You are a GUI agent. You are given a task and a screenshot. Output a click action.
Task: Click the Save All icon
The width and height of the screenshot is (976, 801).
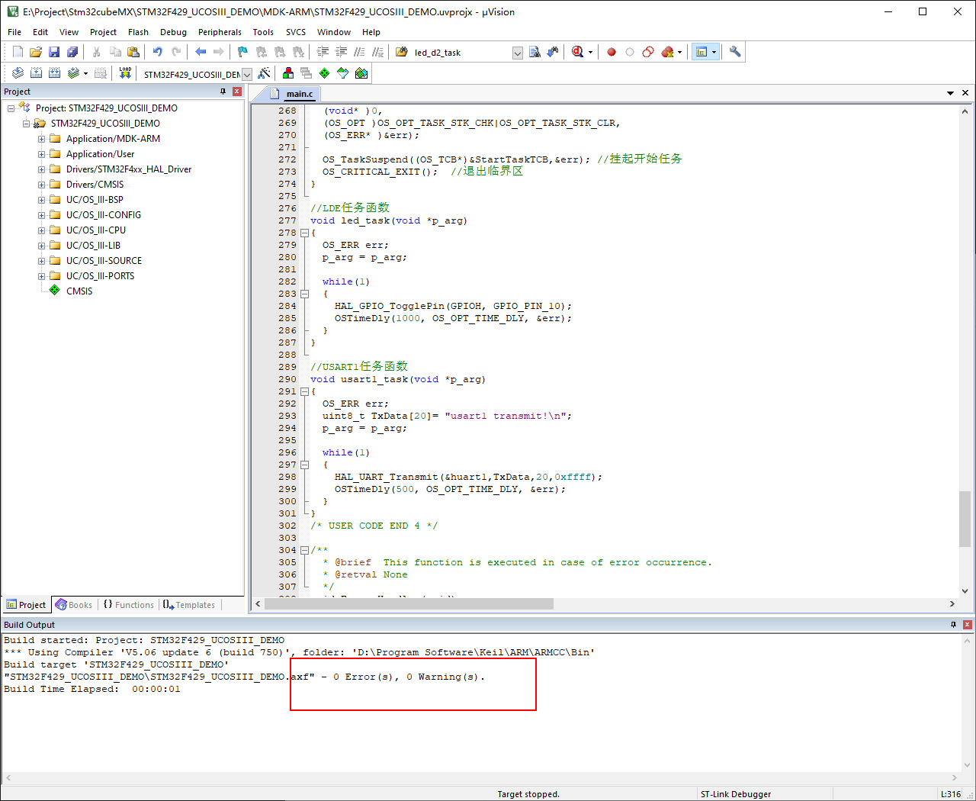tap(72, 52)
